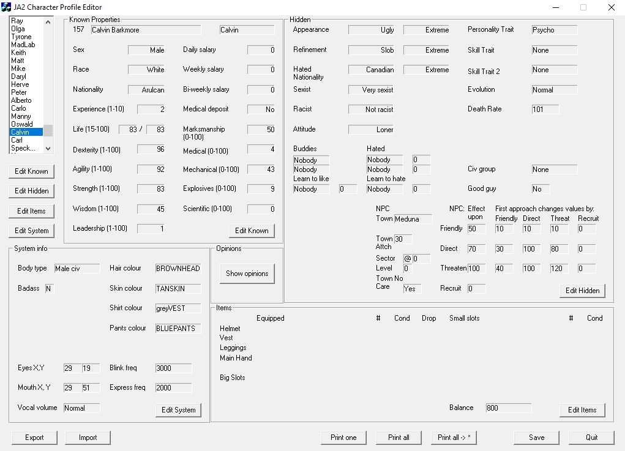Screen dimensions: 625x451
Task: Click the Town No Care field Yes
Action: pos(412,288)
